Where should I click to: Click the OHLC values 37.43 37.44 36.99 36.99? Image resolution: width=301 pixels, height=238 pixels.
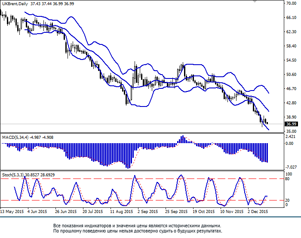pyautogui.click(x=52, y=3)
